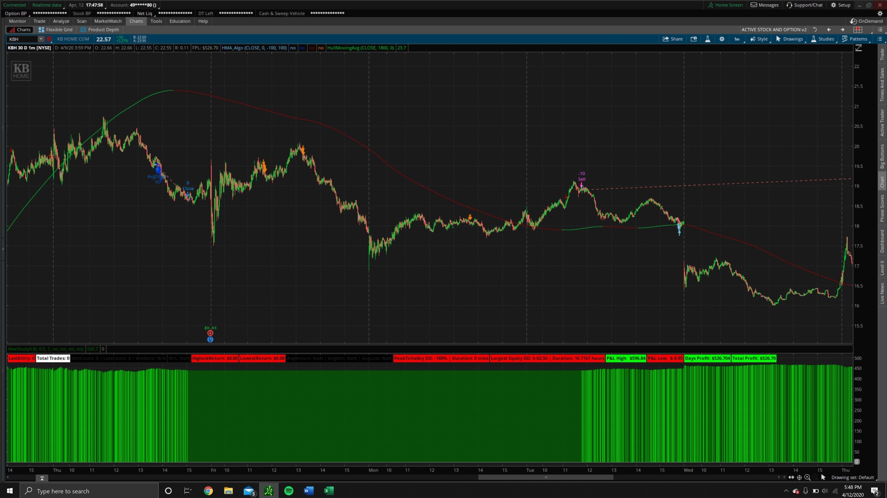887x498 pixels.
Task: Open the KBH symbol dropdown arrow
Action: pos(41,39)
